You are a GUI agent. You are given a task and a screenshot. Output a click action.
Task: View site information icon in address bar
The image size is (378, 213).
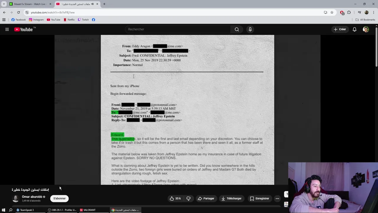click(x=27, y=12)
